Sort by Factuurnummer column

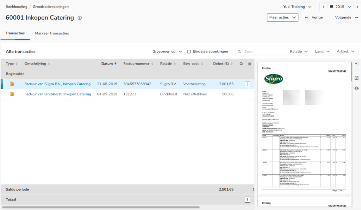tap(138, 64)
